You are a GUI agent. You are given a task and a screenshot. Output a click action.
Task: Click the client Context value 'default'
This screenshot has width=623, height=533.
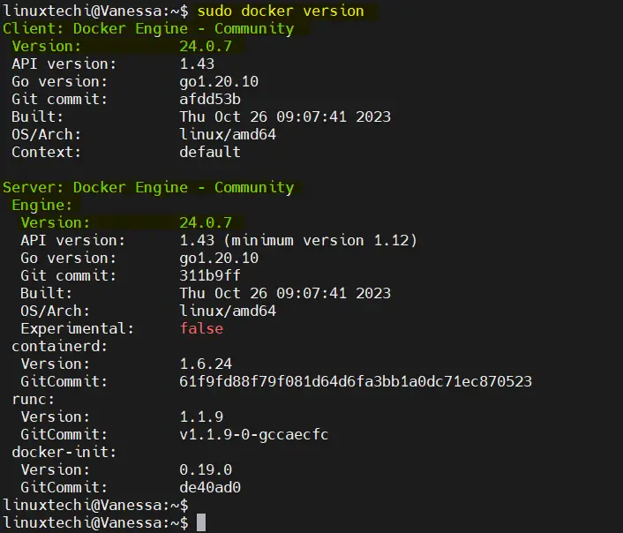coord(210,152)
